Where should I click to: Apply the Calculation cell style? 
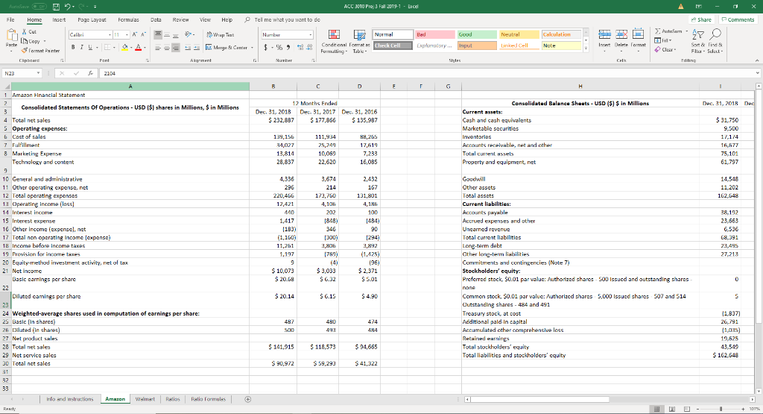pyautogui.click(x=562, y=34)
